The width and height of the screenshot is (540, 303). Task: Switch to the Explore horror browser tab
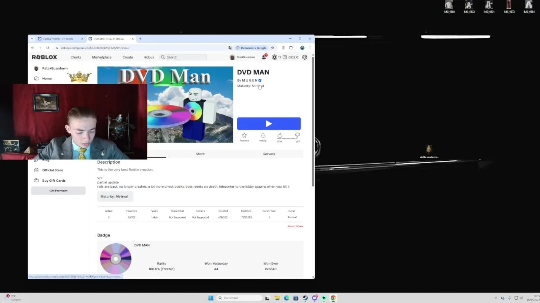pyautogui.click(x=60, y=39)
